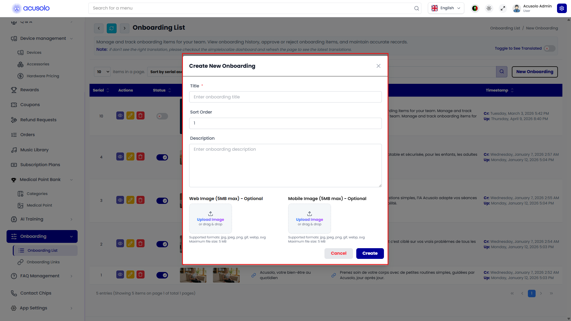Viewport: 571px width, 321px height.
Task: Collapse the Device management menu
Action: click(42, 38)
